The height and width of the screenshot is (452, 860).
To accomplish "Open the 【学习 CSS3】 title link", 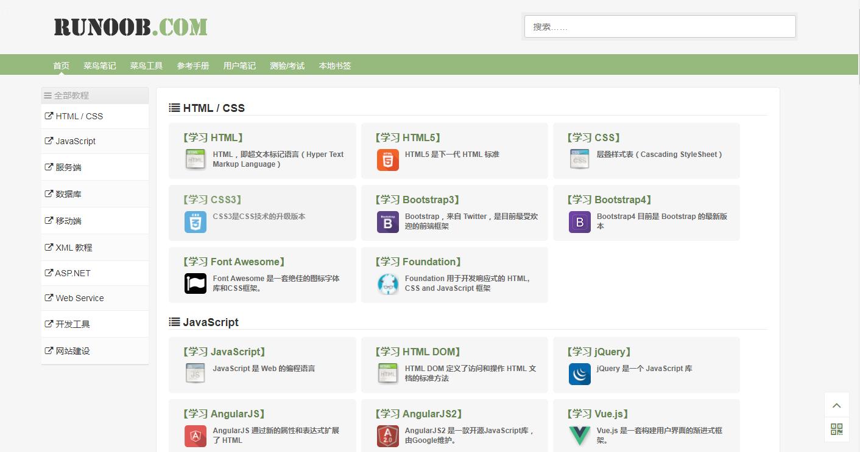I will coord(213,200).
